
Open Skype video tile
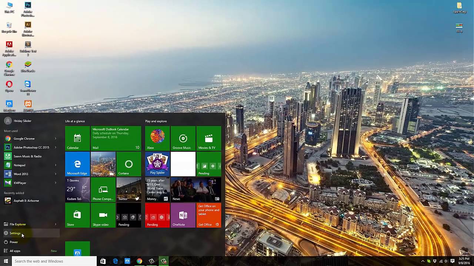pyautogui.click(x=103, y=215)
